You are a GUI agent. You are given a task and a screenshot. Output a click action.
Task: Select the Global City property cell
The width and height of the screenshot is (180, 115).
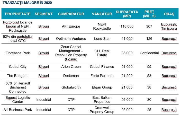click(x=18, y=67)
